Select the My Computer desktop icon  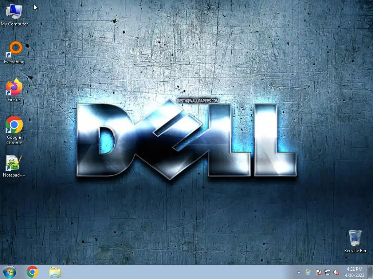click(14, 15)
